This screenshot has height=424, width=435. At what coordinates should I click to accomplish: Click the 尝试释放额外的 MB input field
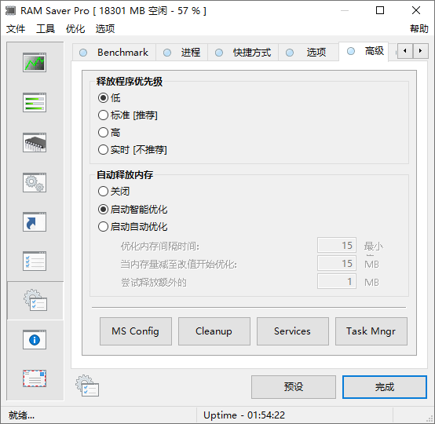coord(337,282)
